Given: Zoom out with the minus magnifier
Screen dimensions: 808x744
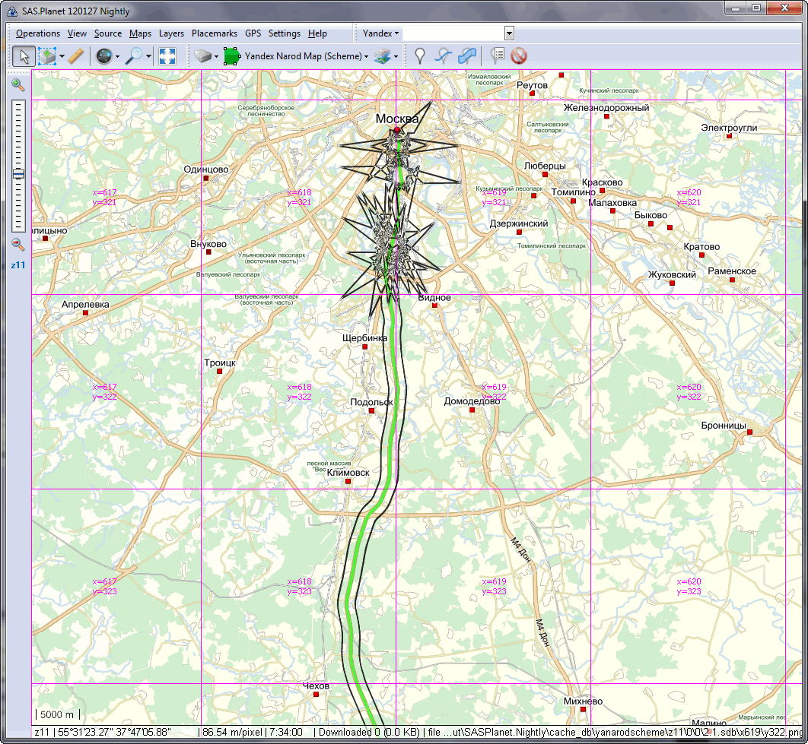Looking at the screenshot, I should click(17, 245).
